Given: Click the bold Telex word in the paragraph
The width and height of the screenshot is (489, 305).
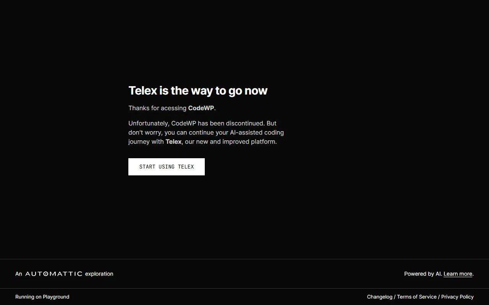Looking at the screenshot, I should click(x=173, y=141).
